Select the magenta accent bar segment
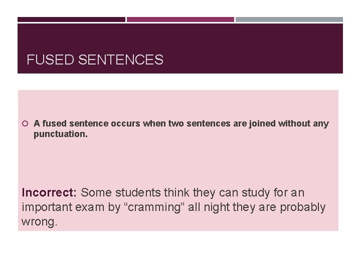 (x=180, y=19)
